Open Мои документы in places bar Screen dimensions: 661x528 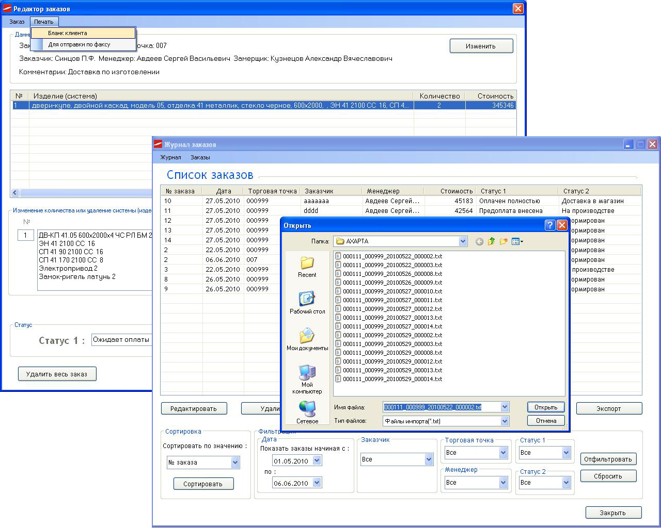point(307,339)
